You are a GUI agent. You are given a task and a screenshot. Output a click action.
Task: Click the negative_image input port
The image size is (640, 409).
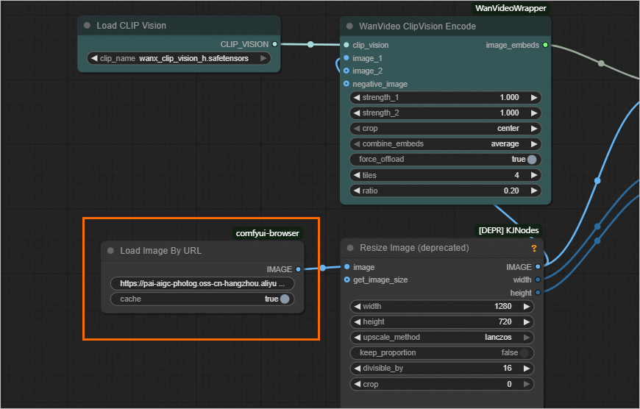[x=346, y=84]
